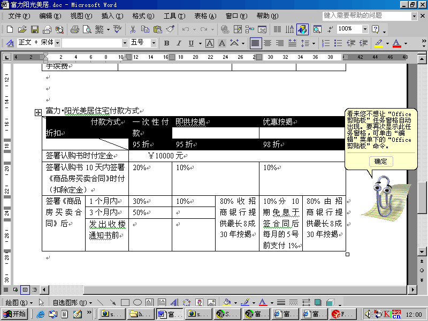The width and height of the screenshot is (428, 321).
Task: Click the Shadow Style icon
Action: tap(318, 302)
